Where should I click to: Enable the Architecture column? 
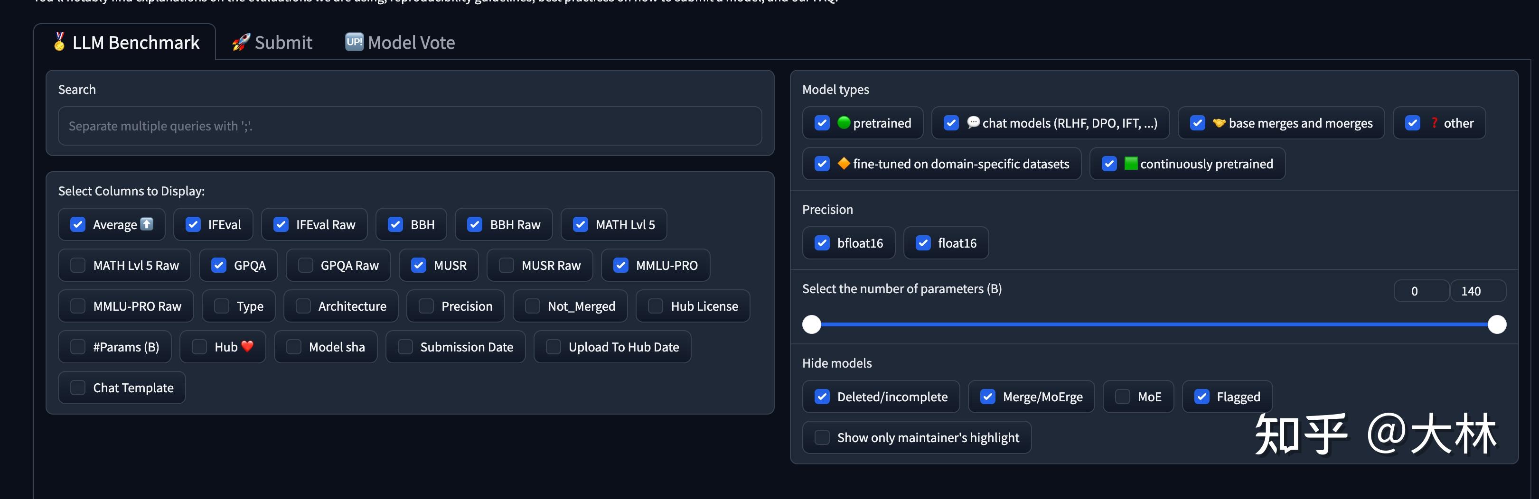pyautogui.click(x=303, y=306)
